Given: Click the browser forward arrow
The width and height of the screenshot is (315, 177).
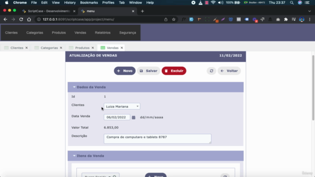Looking at the screenshot, I should (x=13, y=20).
